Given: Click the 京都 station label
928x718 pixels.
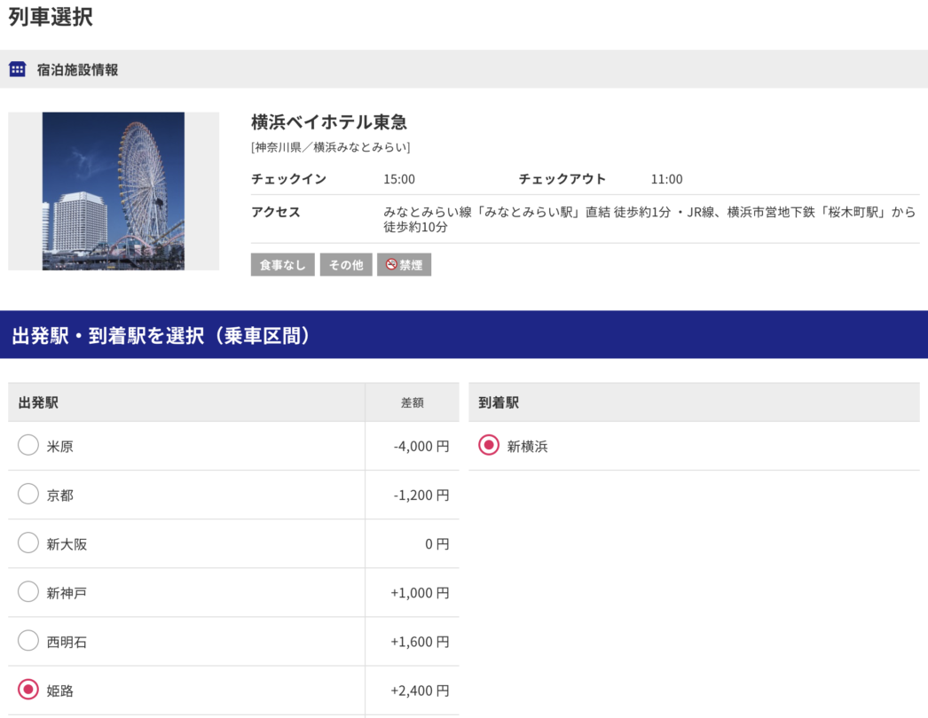Looking at the screenshot, I should [x=59, y=495].
